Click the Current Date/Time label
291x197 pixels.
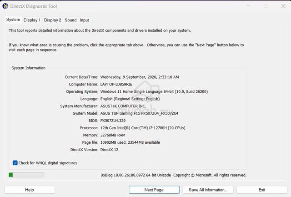click(x=81, y=77)
